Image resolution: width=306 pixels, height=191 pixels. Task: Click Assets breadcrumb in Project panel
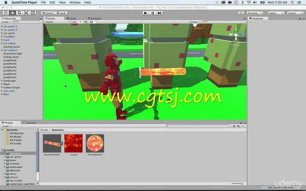[x=44, y=130]
